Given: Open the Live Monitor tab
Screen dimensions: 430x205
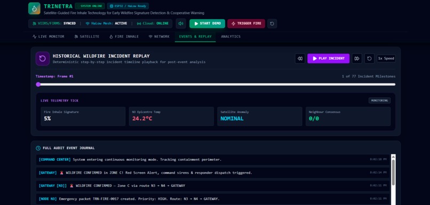Looking at the screenshot, I should pos(48,37).
